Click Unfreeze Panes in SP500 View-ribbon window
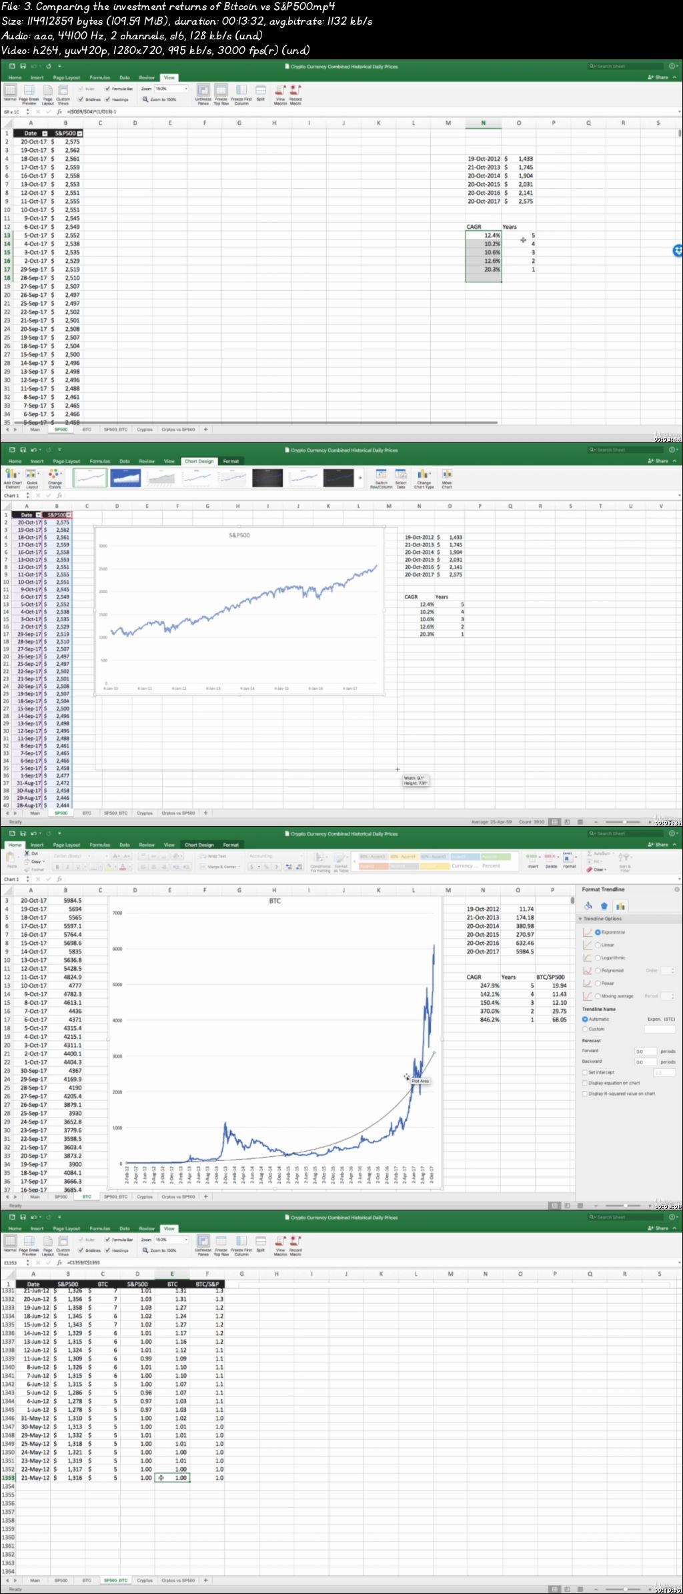The width and height of the screenshot is (683, 1594). click(203, 94)
